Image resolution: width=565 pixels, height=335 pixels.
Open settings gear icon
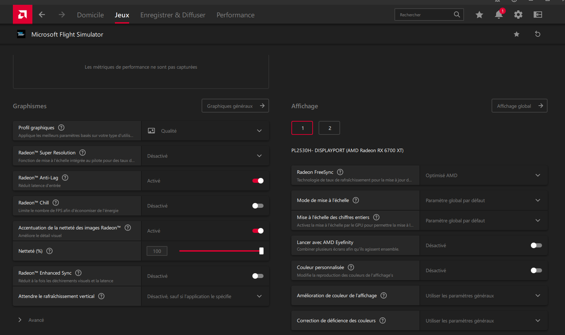[x=518, y=15]
